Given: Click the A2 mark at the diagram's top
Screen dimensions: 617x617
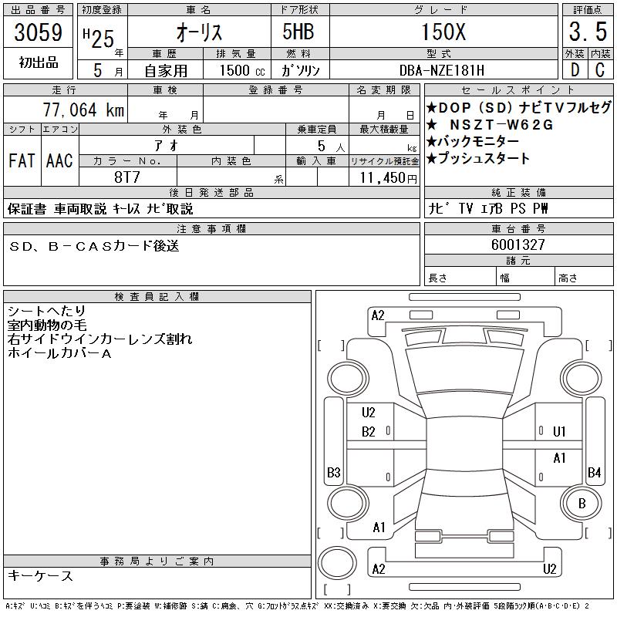Looking at the screenshot, I should (377, 315).
